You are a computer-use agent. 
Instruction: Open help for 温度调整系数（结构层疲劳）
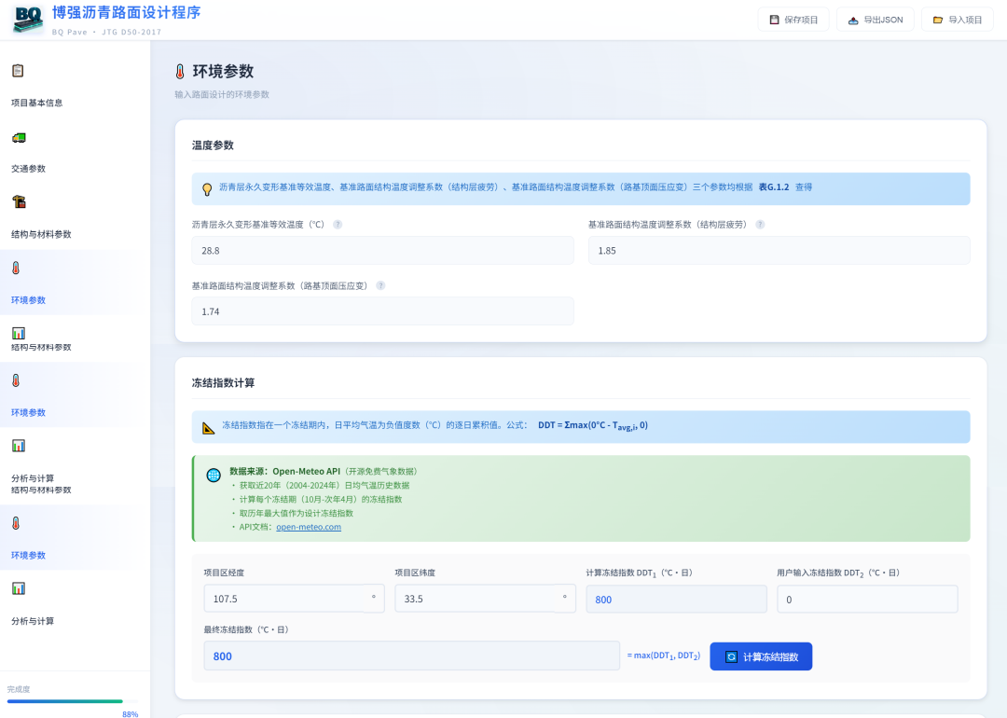click(x=760, y=225)
